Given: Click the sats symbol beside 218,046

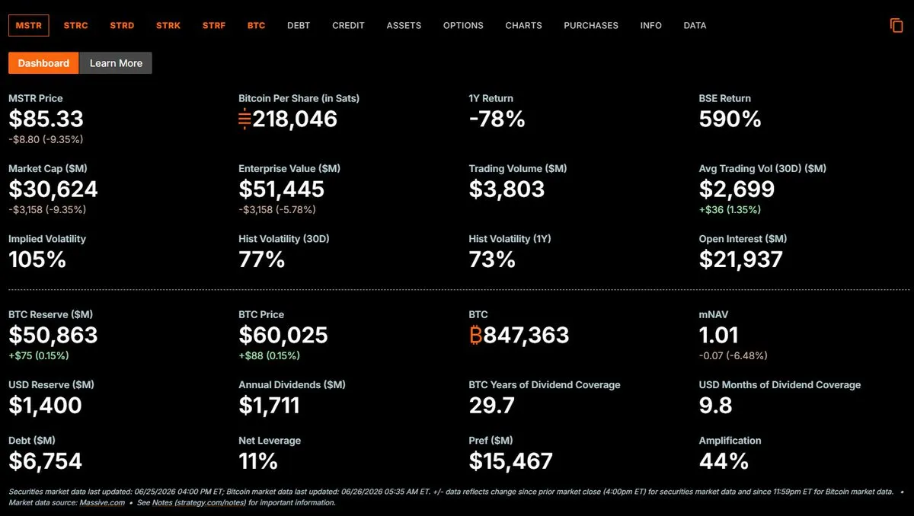Looking at the screenshot, I should (x=244, y=119).
